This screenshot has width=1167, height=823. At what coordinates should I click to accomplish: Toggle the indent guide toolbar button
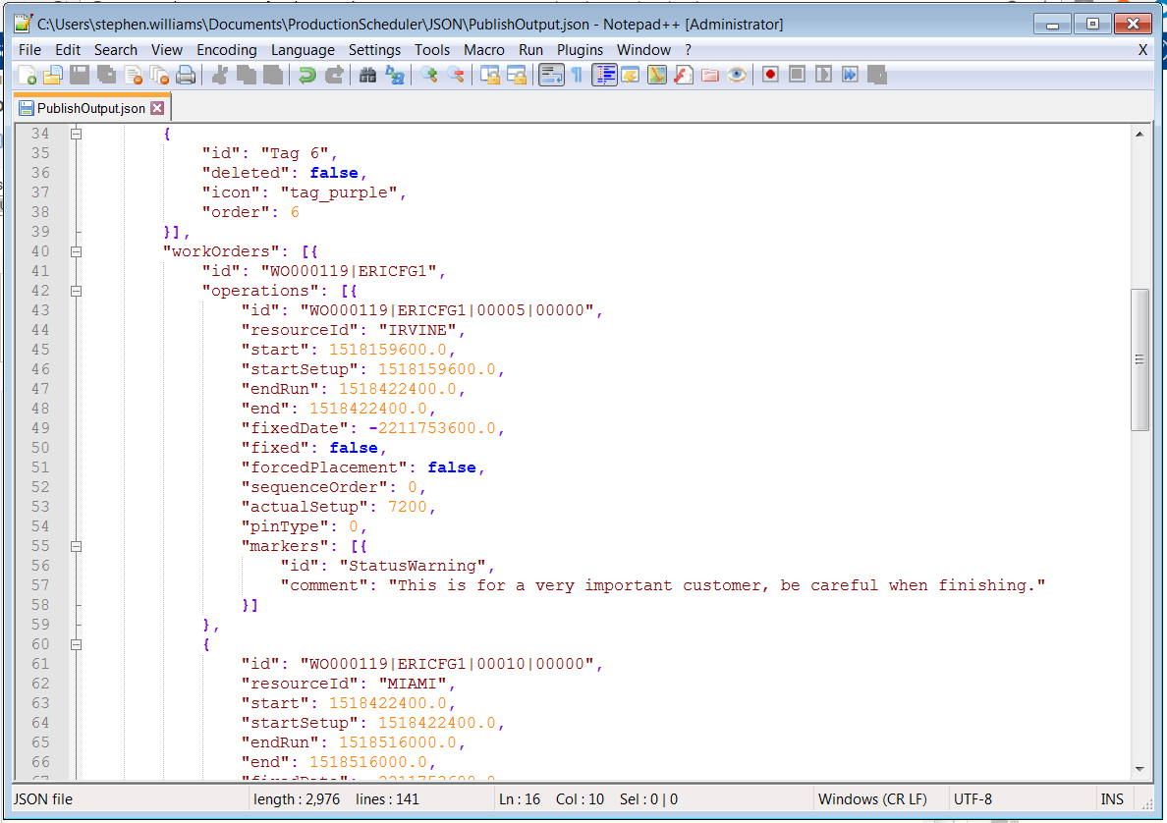tap(604, 76)
